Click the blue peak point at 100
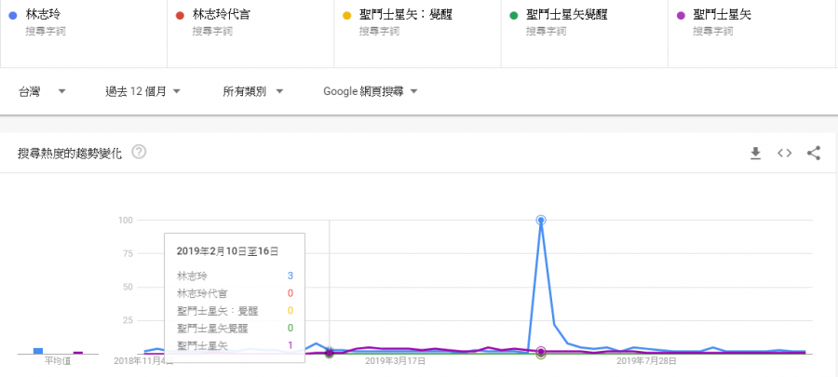The image size is (838, 377). point(541,220)
